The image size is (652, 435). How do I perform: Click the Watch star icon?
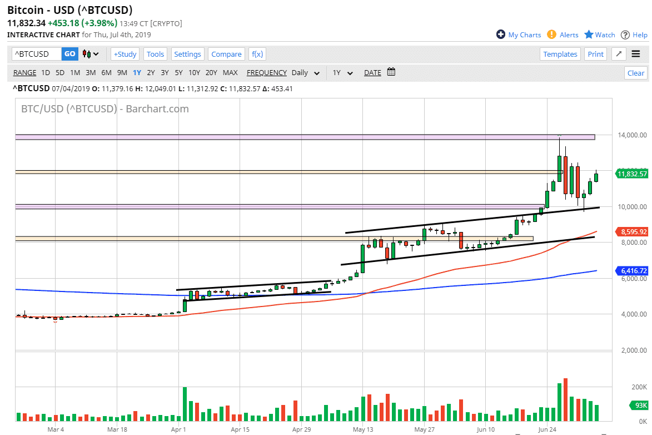click(589, 34)
